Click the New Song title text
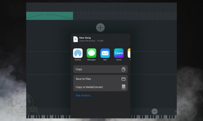The image size is (203, 121). click(x=85, y=38)
